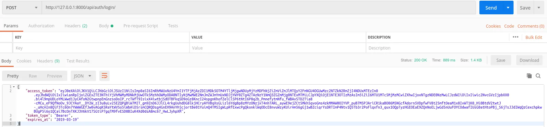Viewport: 547px width, 127px height.
Task: Switch to the Params tab
Action: tap(11, 26)
